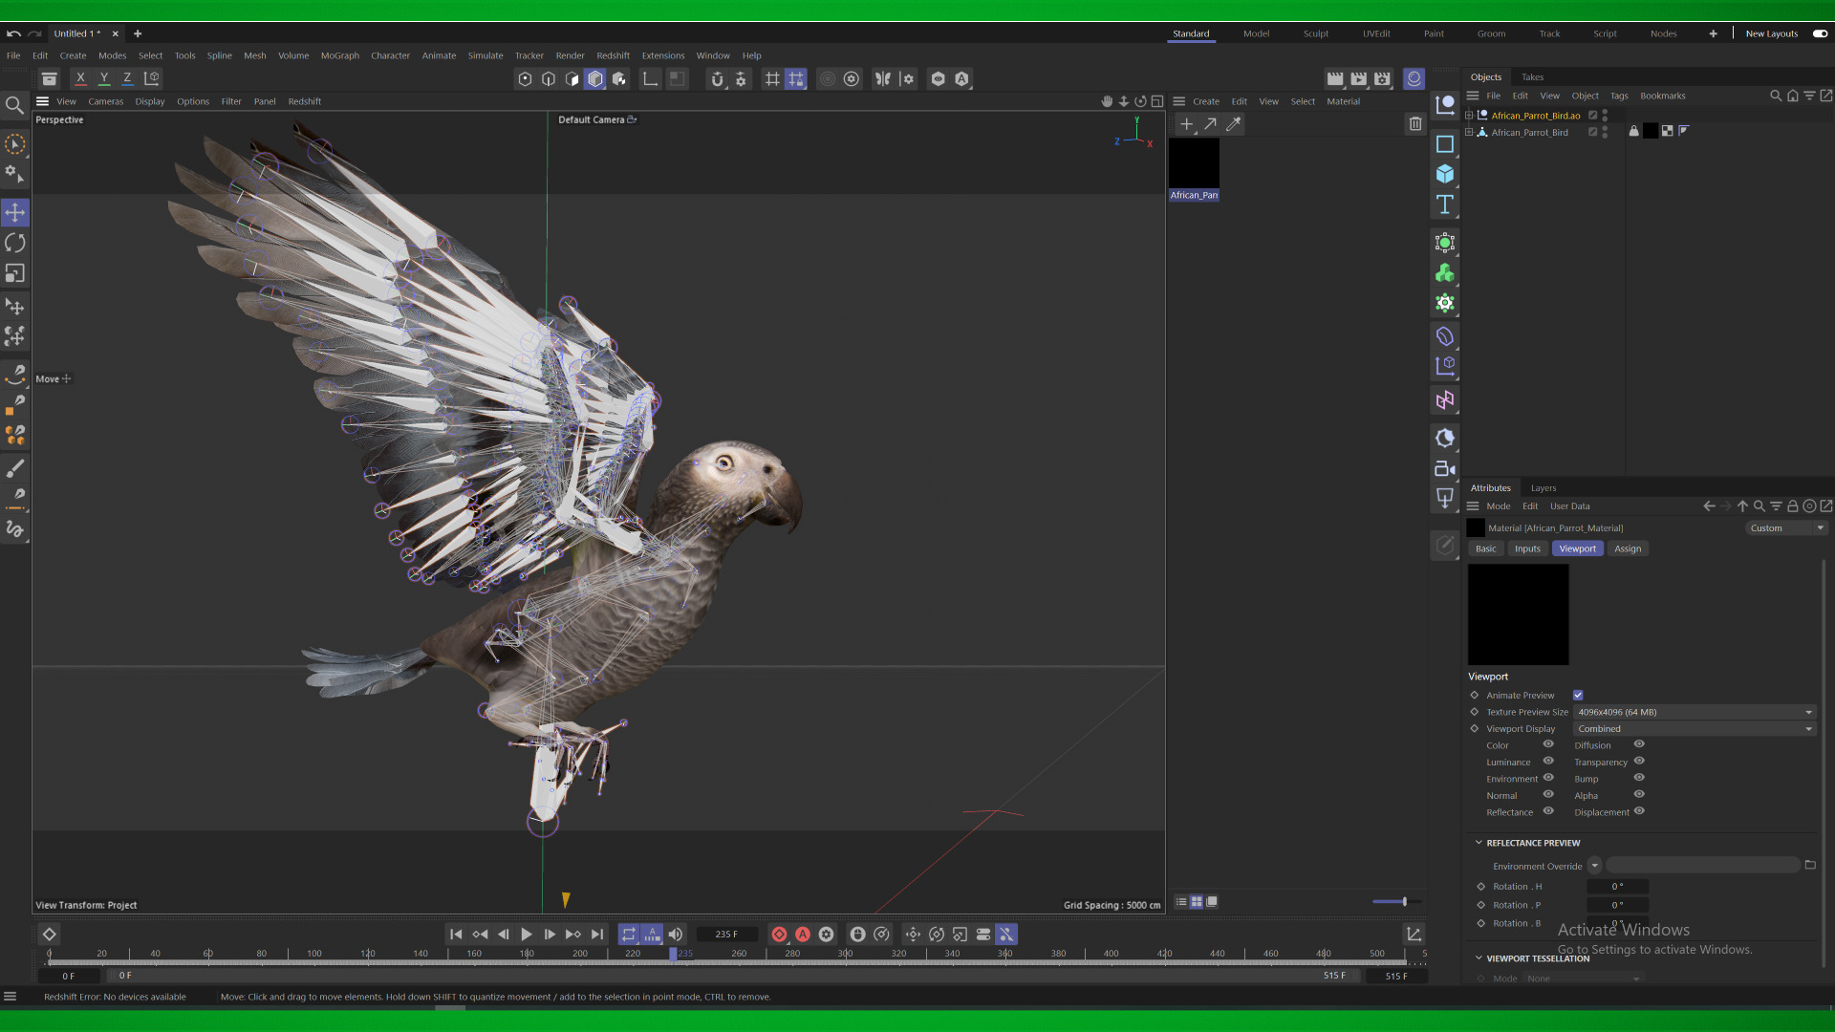
Task: Open the Custom preset dropdown
Action: [x=1785, y=527]
